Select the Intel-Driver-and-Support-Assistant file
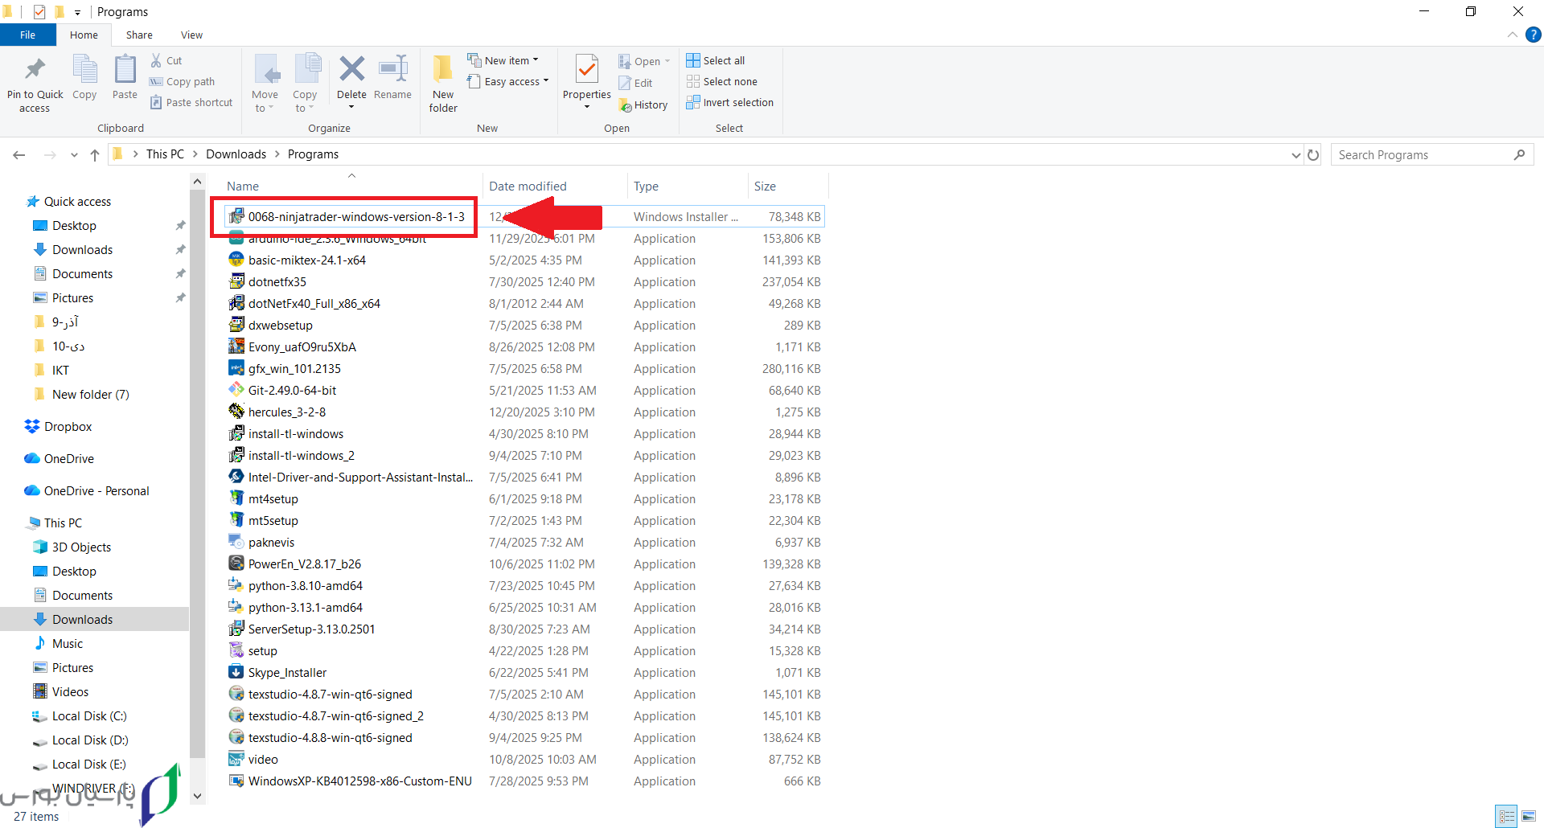 coord(360,477)
